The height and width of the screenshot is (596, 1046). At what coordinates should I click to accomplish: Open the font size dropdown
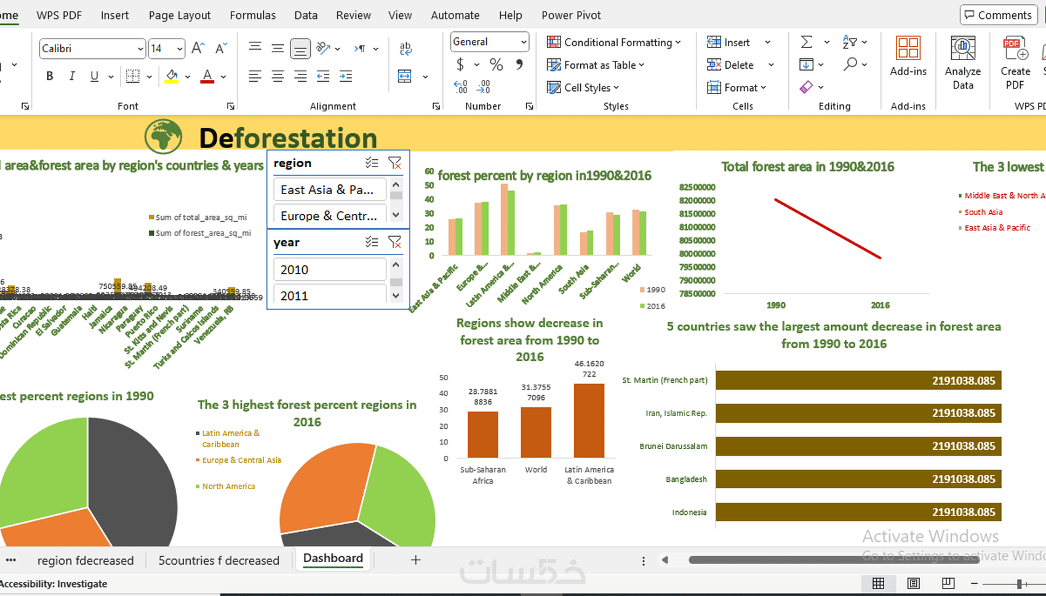click(x=180, y=49)
